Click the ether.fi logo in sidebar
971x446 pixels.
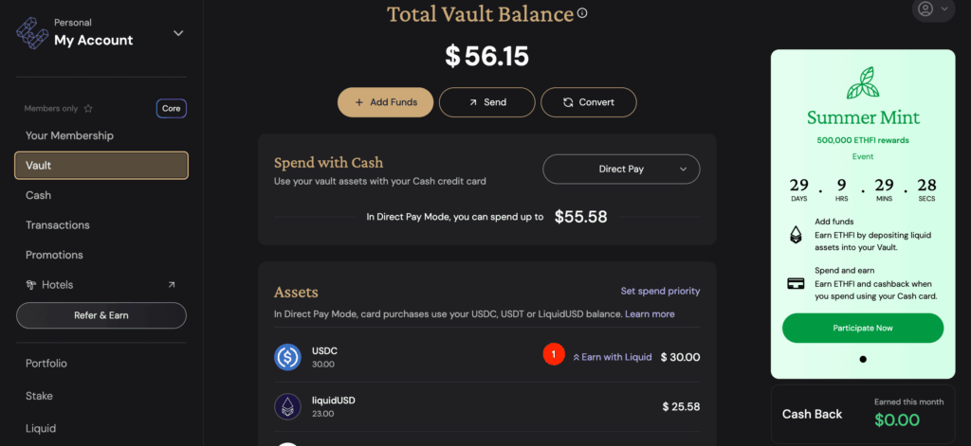pos(31,32)
